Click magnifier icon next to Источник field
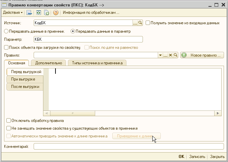The image size is (228, 162). [x=141, y=23]
